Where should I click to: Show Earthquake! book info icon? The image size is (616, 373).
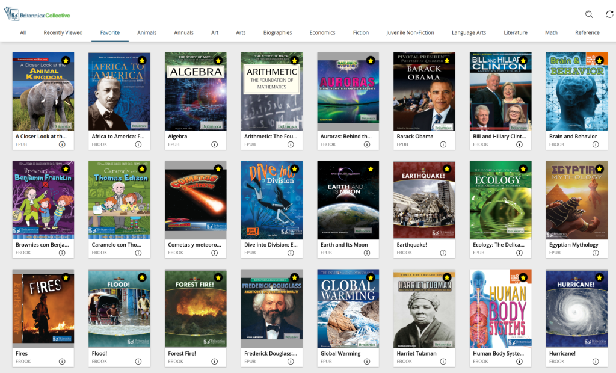click(x=443, y=253)
